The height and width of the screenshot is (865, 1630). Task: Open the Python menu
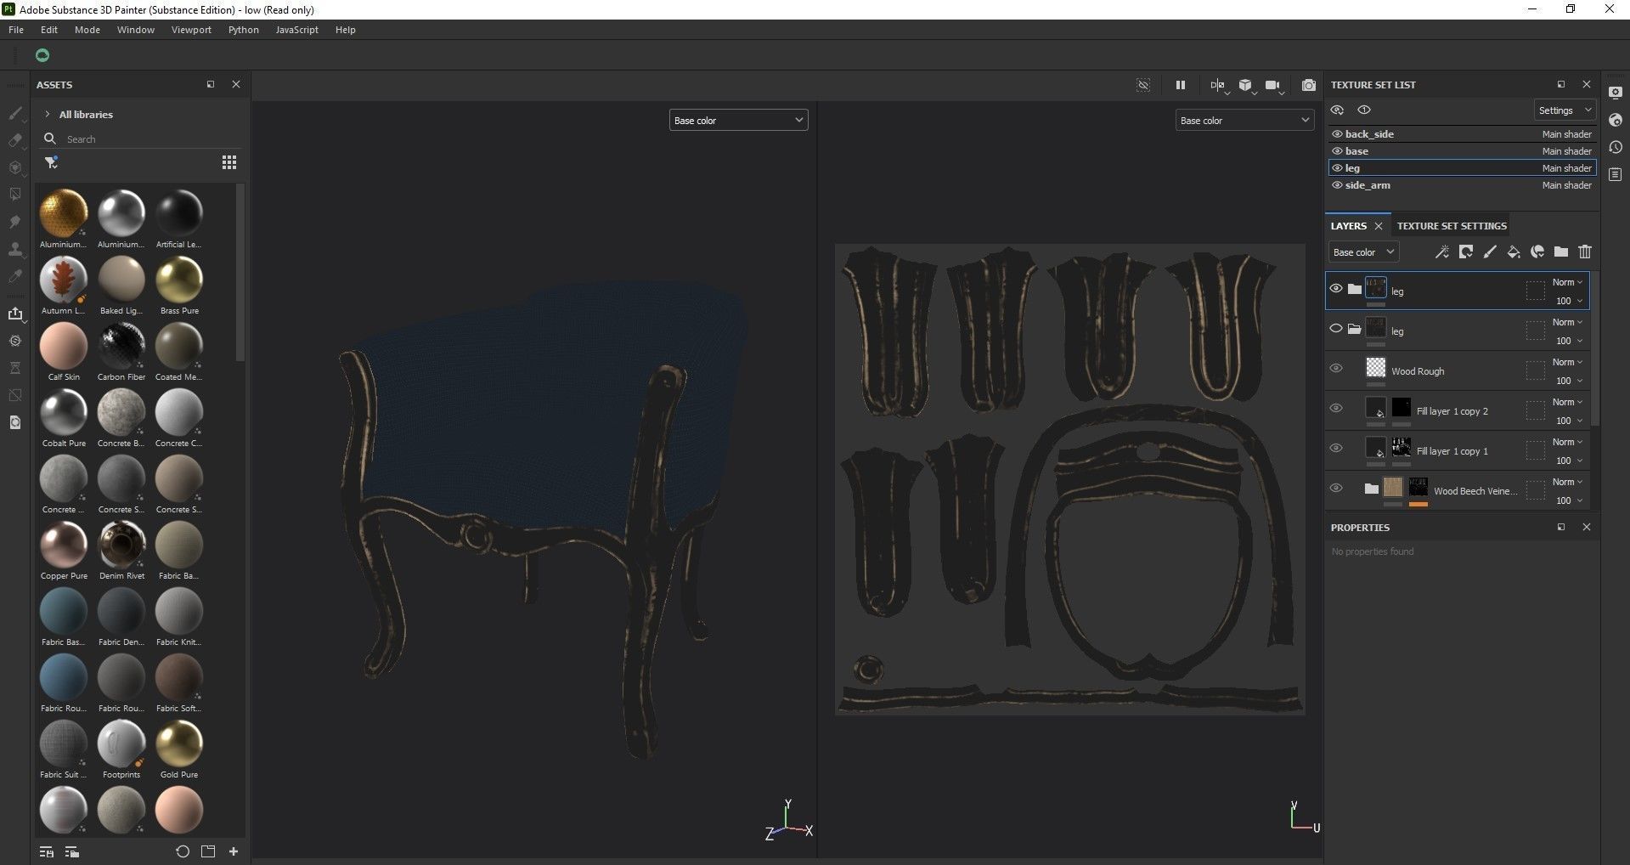point(244,30)
